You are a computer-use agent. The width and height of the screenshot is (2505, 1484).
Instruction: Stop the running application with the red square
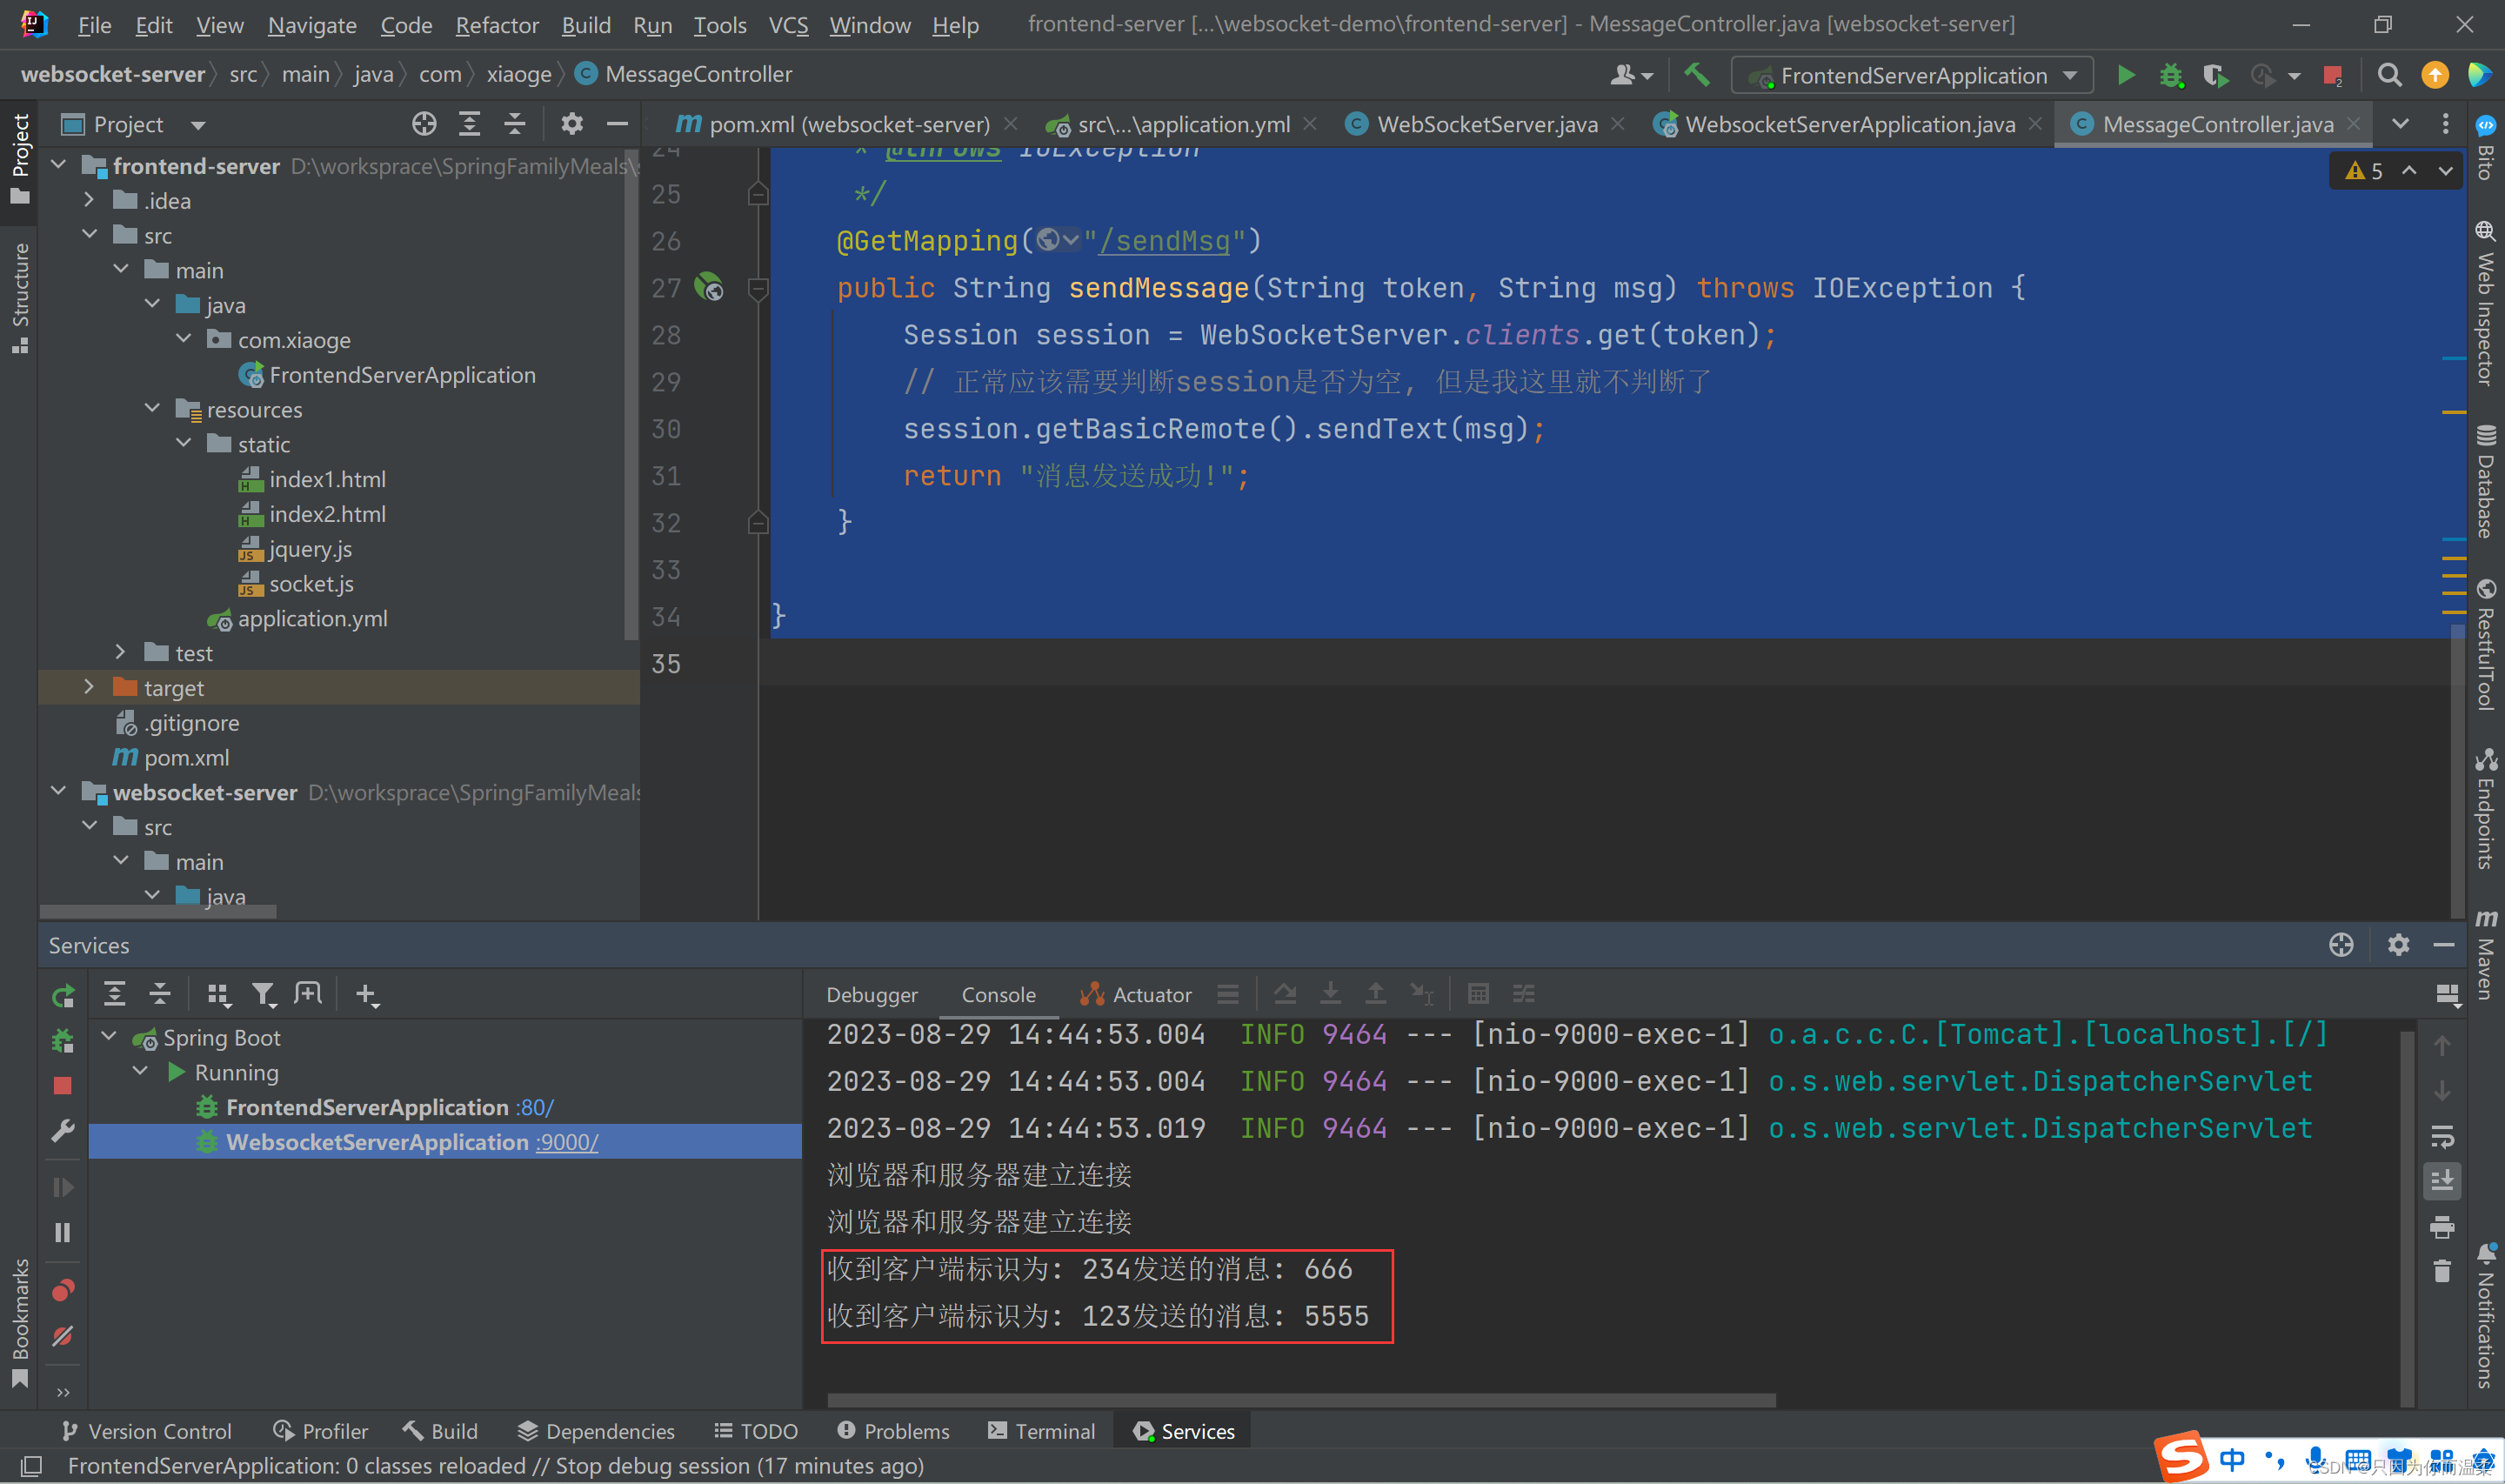pyautogui.click(x=2333, y=75)
